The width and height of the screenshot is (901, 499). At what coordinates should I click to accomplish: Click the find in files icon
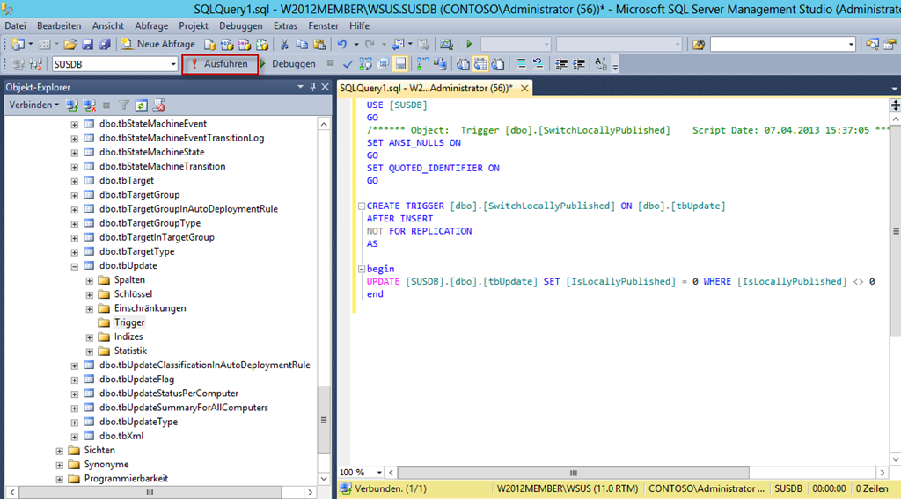698,44
